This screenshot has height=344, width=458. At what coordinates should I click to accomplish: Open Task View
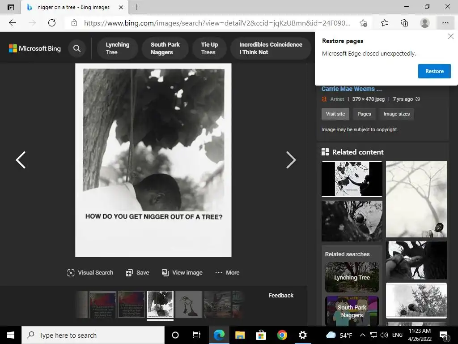pyautogui.click(x=197, y=335)
